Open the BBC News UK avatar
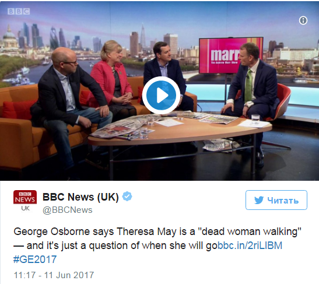This screenshot has width=319, height=284. tap(25, 201)
